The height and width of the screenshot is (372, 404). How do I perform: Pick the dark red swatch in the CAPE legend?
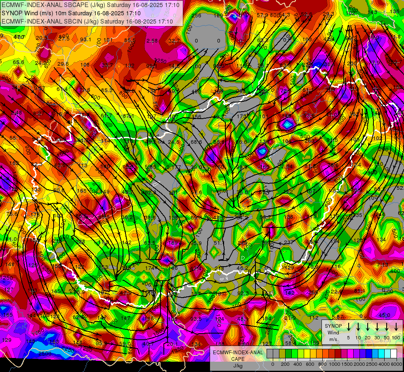point(338,354)
